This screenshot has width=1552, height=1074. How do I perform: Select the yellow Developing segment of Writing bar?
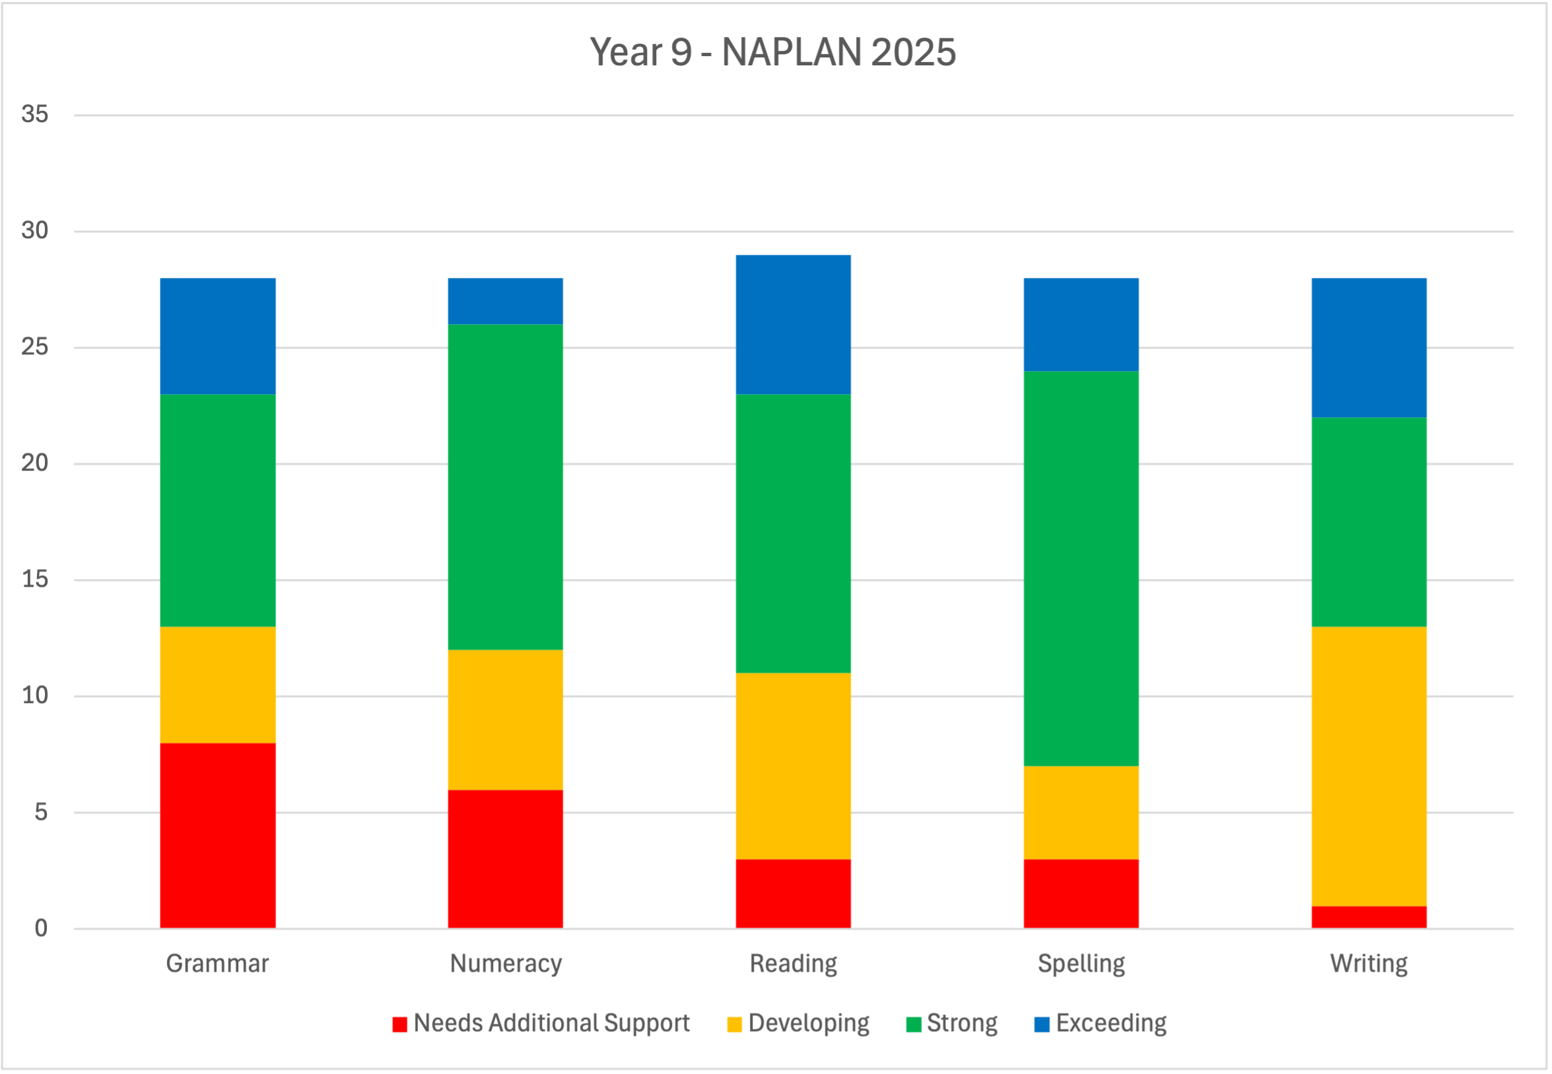click(1368, 766)
